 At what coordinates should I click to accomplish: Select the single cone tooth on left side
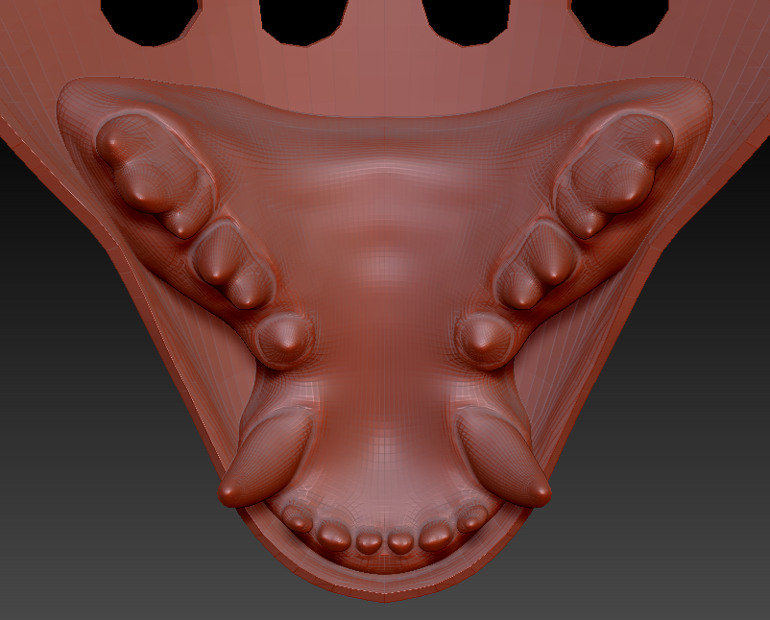tap(286, 338)
